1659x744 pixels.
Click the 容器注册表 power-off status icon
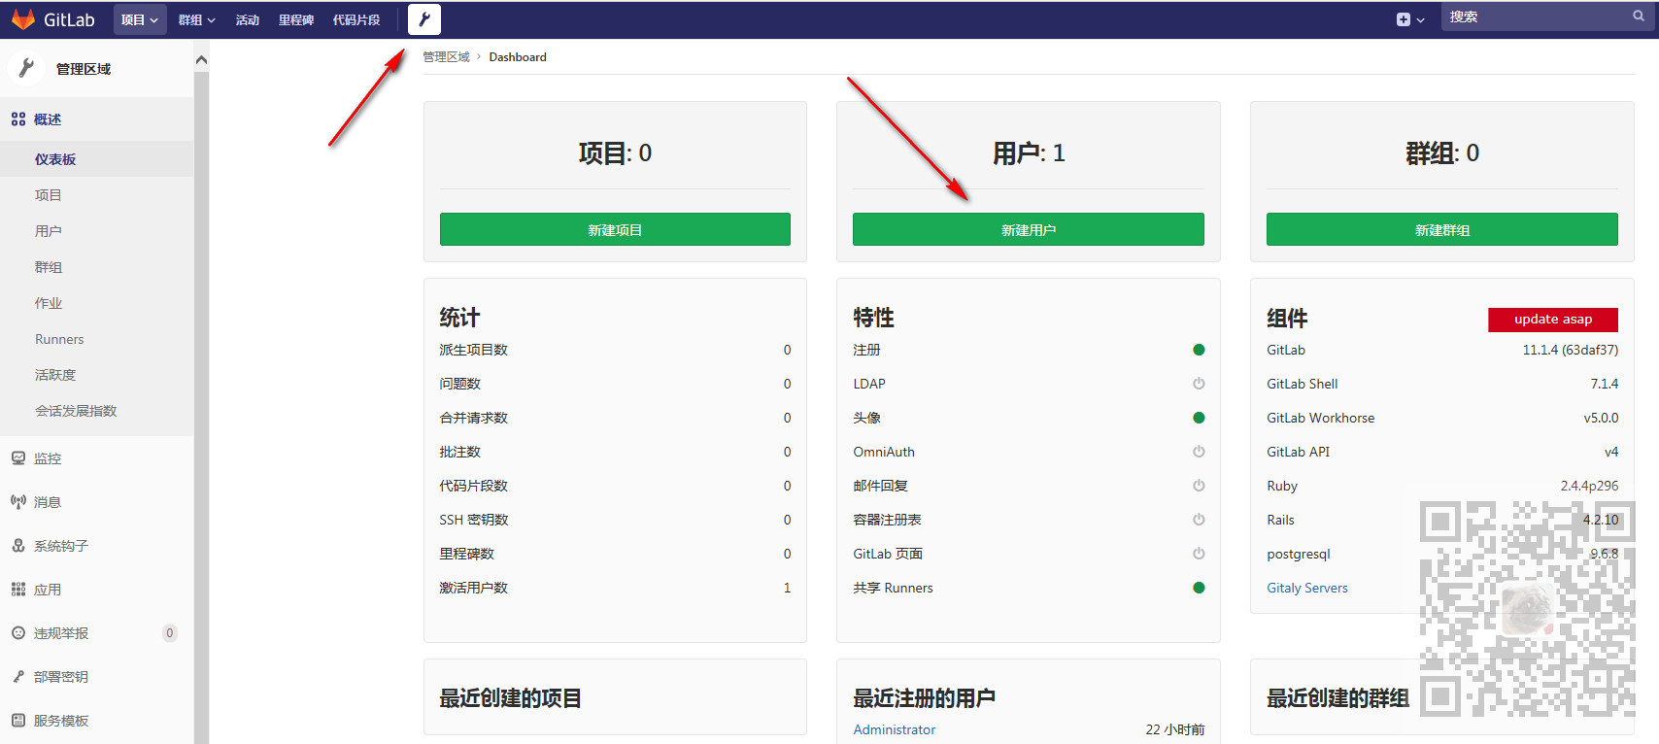[1199, 520]
